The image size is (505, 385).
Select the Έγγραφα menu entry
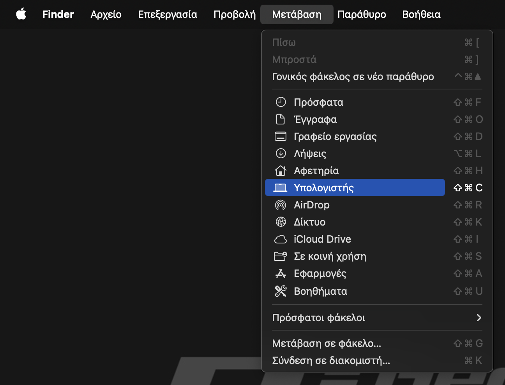click(x=377, y=119)
